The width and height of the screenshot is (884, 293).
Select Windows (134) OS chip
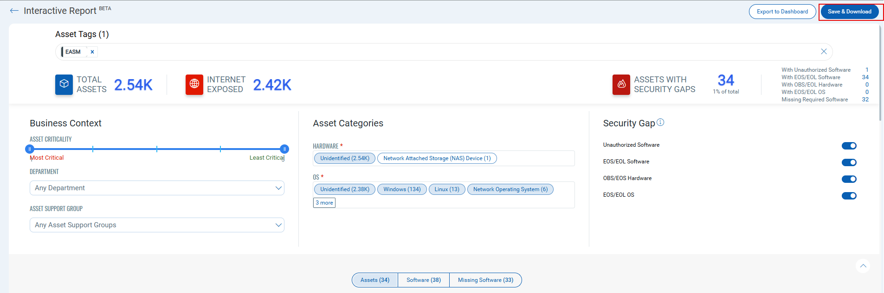click(x=402, y=189)
